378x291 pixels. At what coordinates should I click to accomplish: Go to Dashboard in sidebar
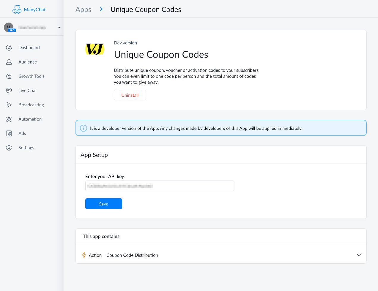[29, 48]
